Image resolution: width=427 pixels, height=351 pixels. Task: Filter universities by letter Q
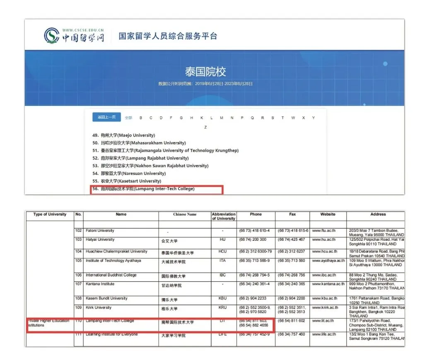click(252, 118)
